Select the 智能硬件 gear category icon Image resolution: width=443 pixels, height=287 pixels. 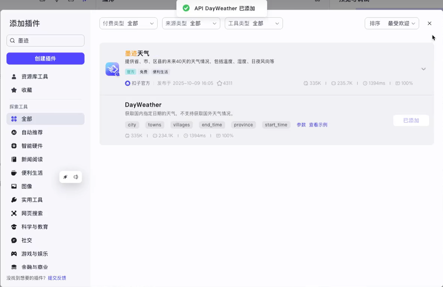[14, 146]
